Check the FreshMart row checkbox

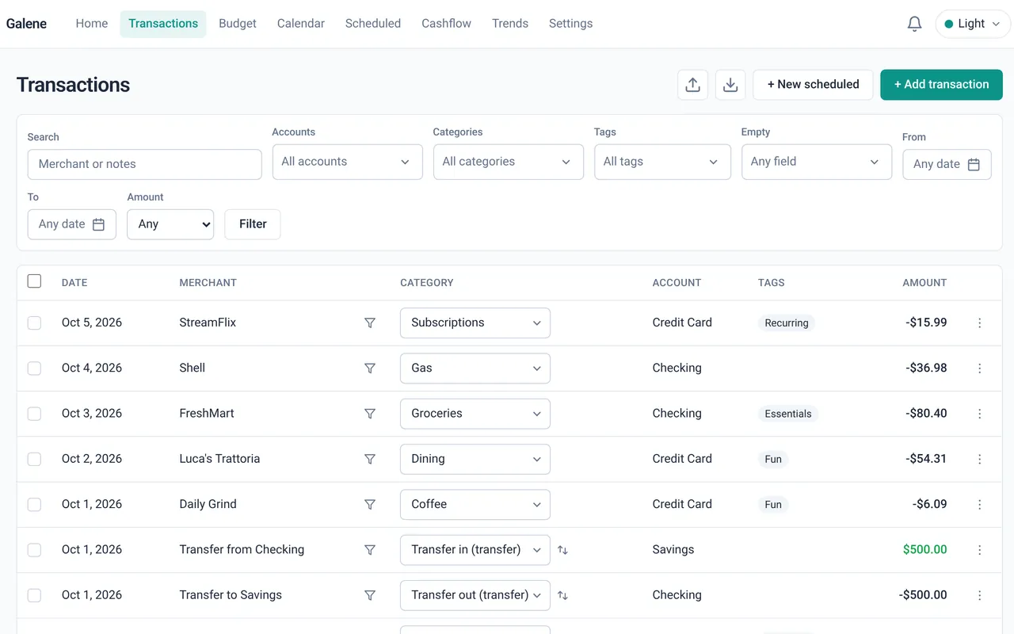[x=34, y=414]
